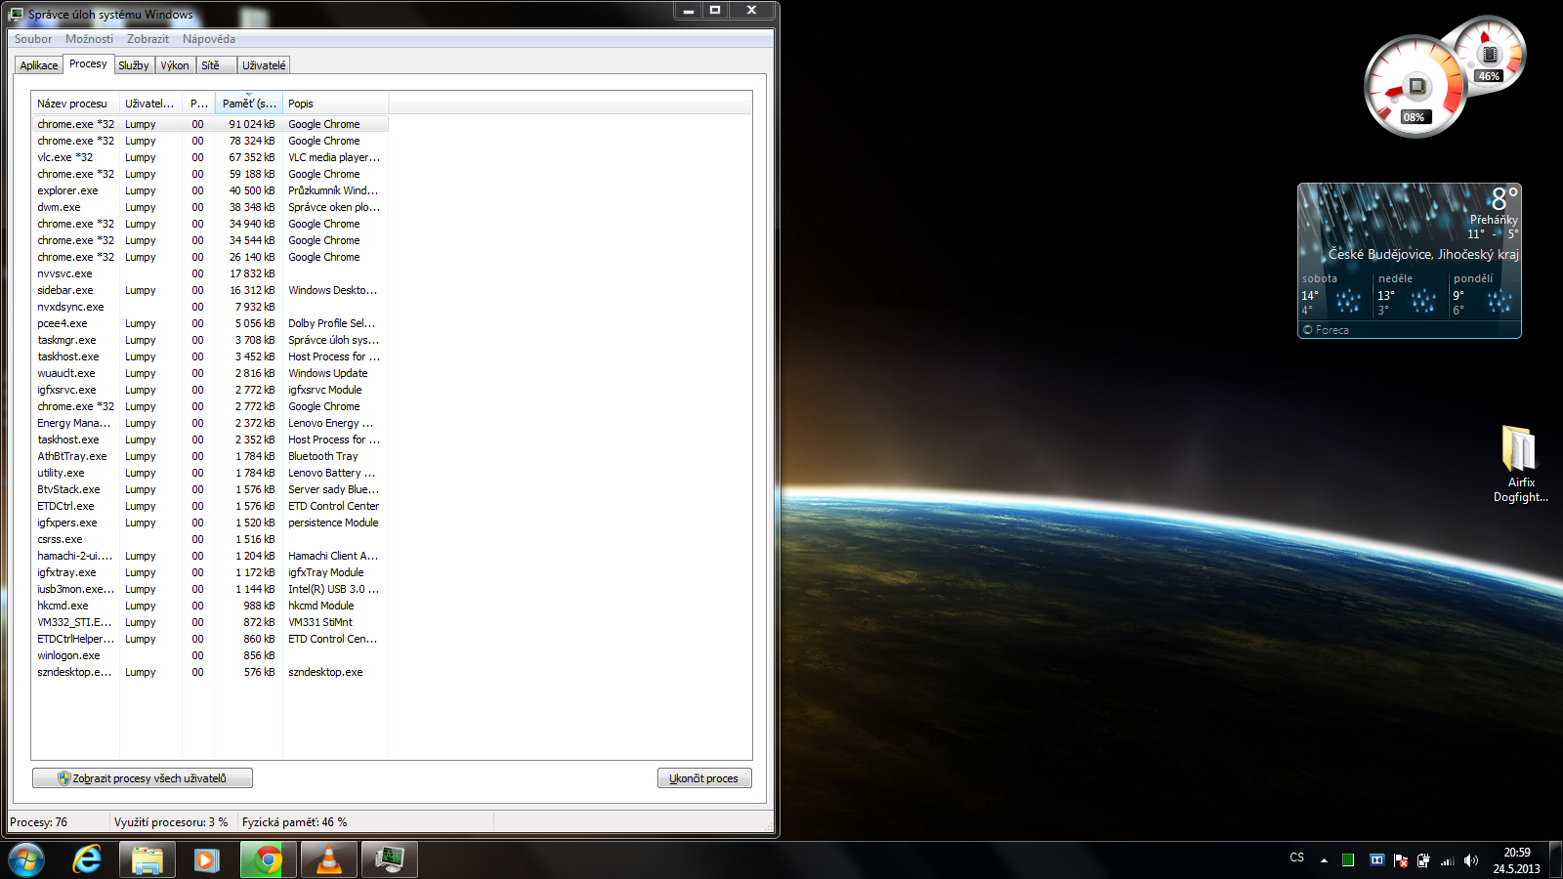Select the wuauclt.exe Windows Update process
This screenshot has width=1563, height=879.
pyautogui.click(x=210, y=373)
